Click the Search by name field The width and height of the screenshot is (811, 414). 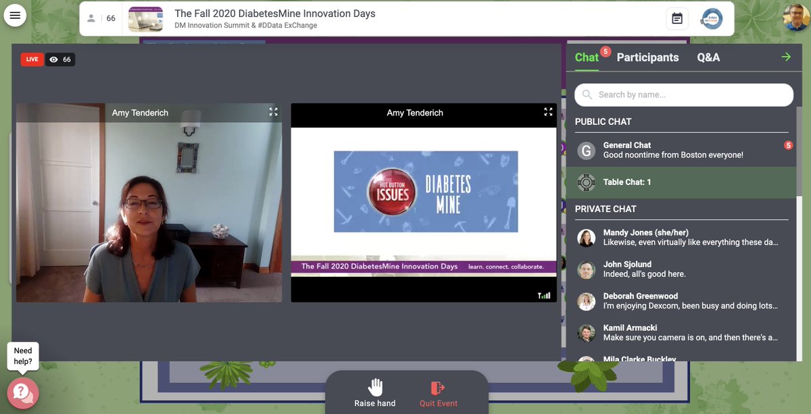[683, 95]
